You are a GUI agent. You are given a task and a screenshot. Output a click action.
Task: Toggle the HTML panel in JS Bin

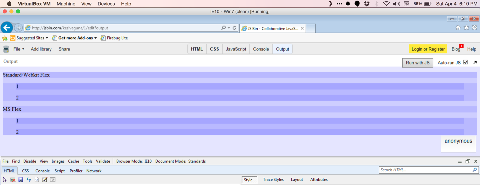click(x=197, y=49)
